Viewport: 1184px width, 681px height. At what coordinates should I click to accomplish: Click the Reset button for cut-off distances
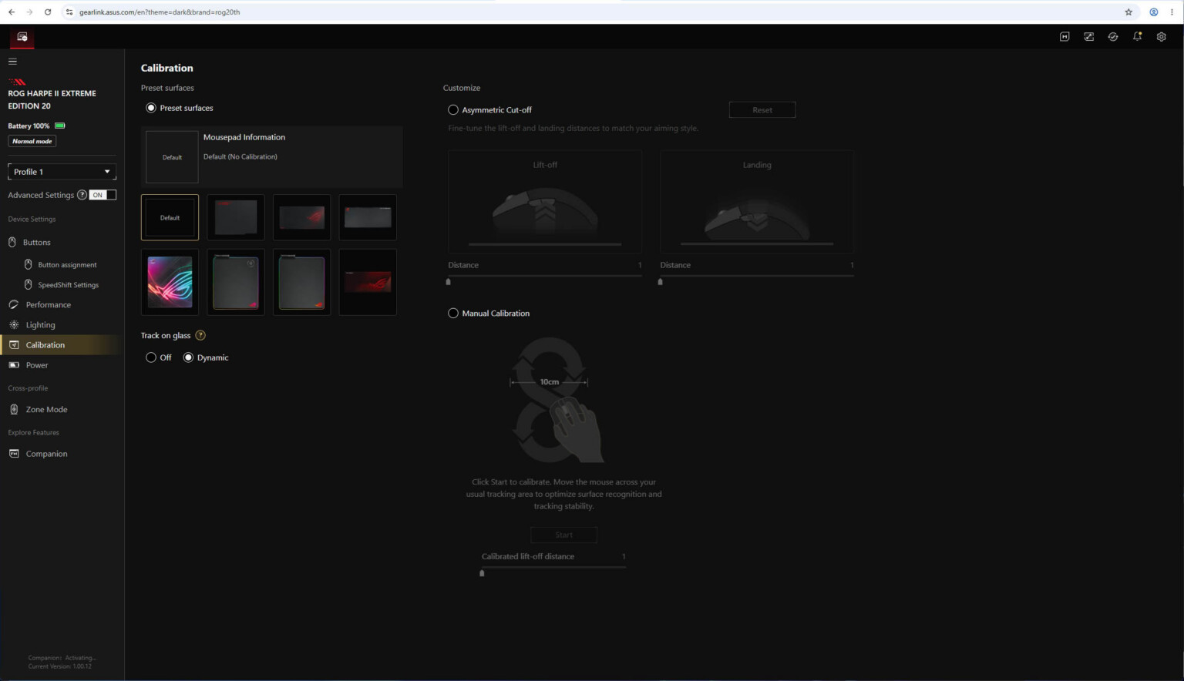click(x=762, y=109)
